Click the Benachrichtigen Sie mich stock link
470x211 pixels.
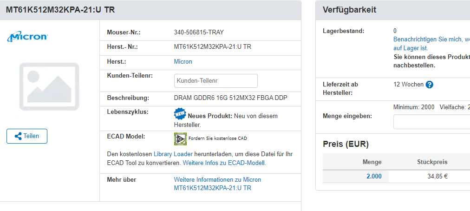[x=431, y=44]
